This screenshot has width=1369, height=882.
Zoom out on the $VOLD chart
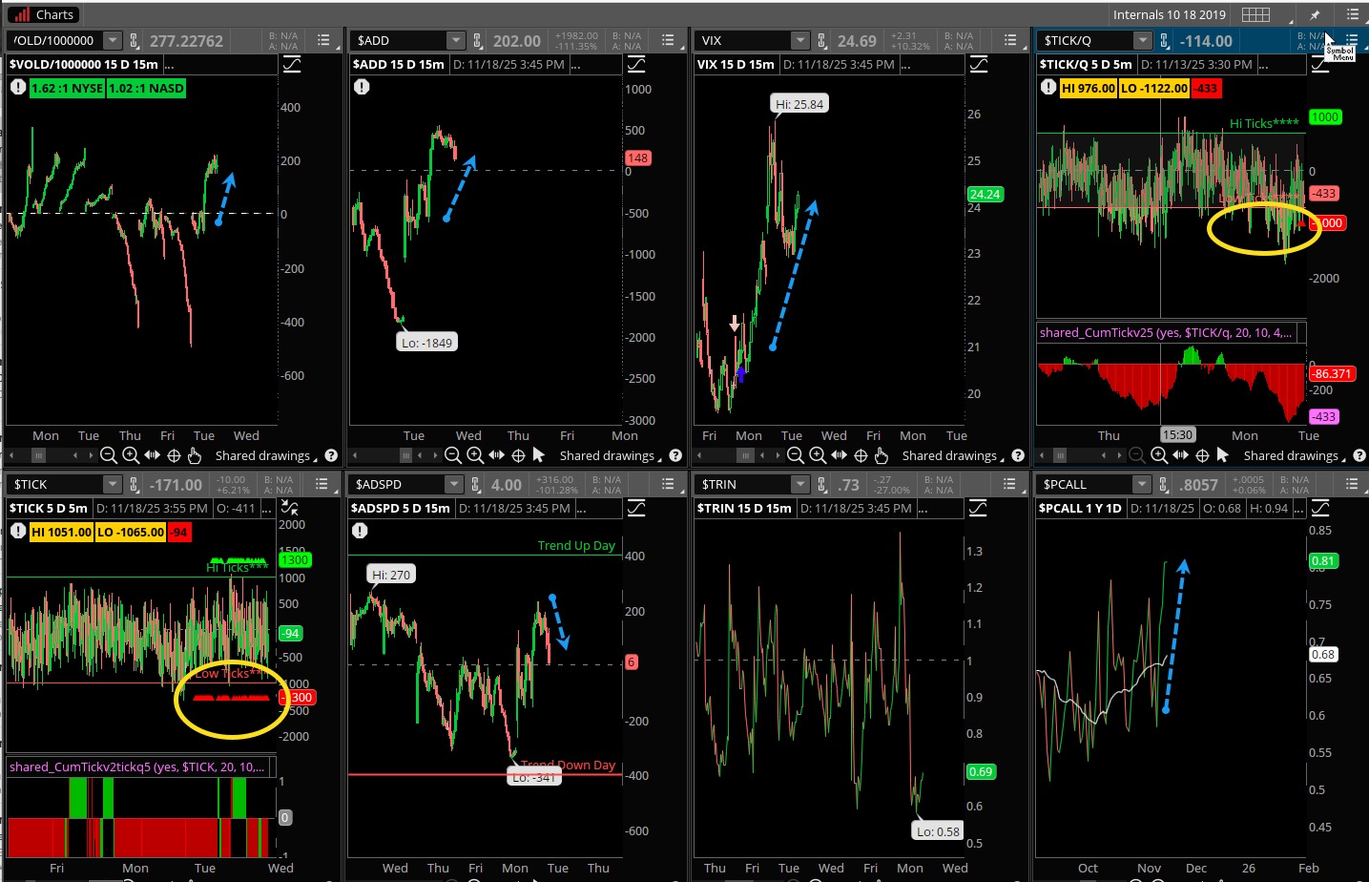(109, 455)
